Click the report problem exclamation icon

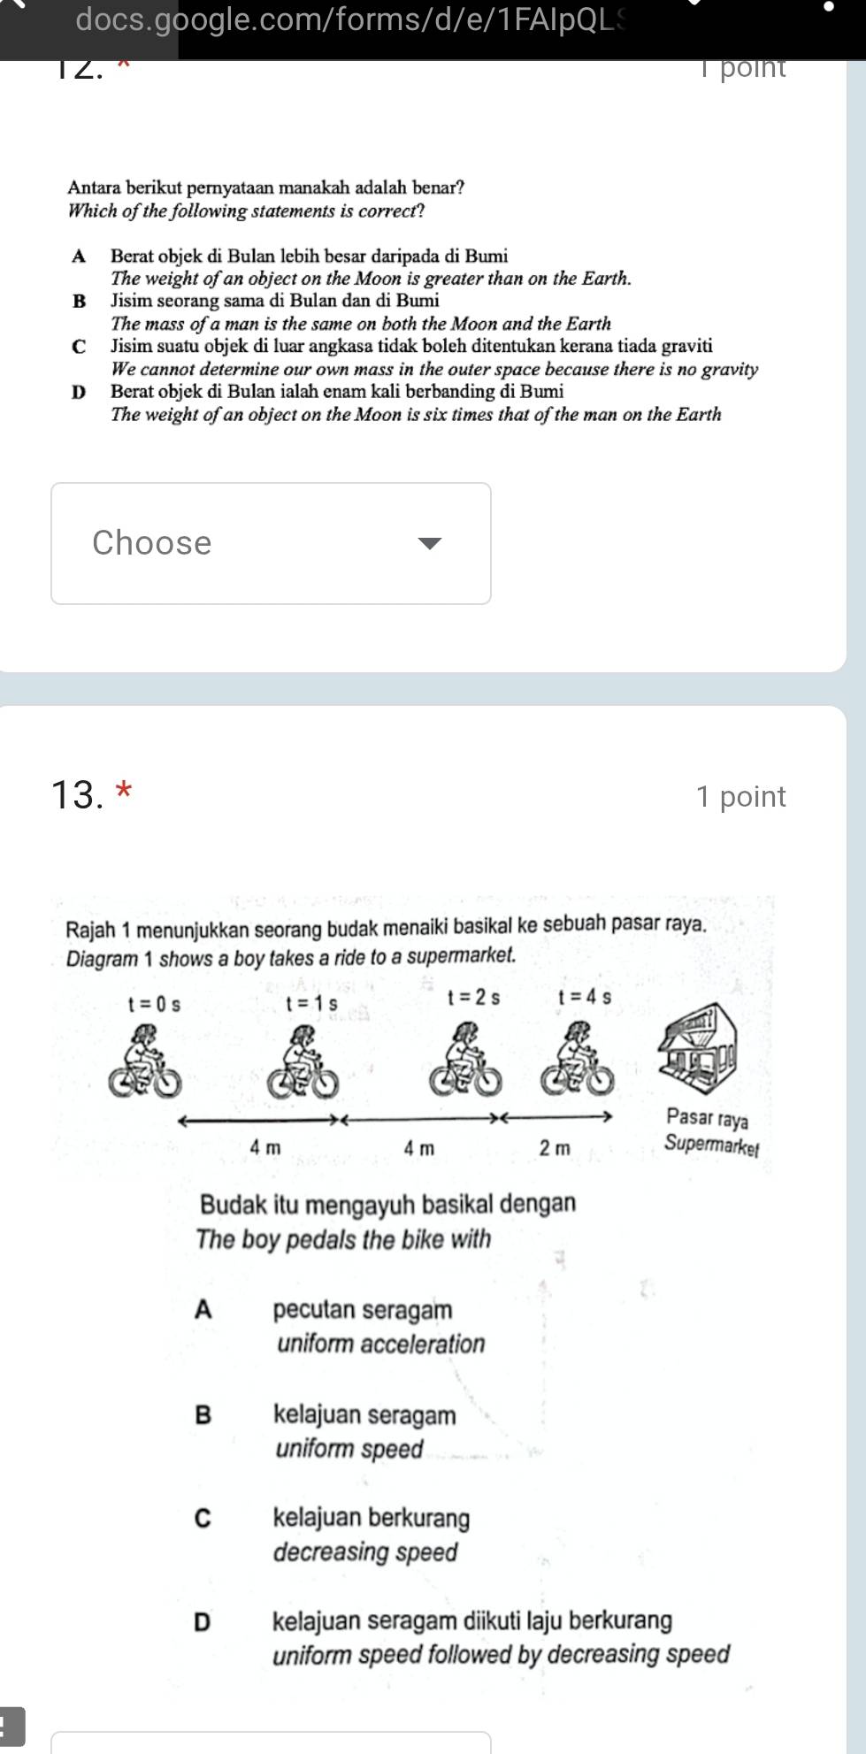pyautogui.click(x=12, y=1725)
